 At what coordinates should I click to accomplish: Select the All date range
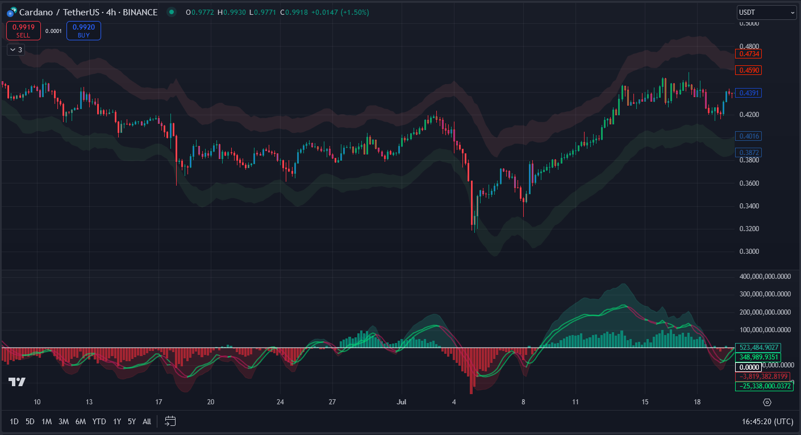coord(147,421)
